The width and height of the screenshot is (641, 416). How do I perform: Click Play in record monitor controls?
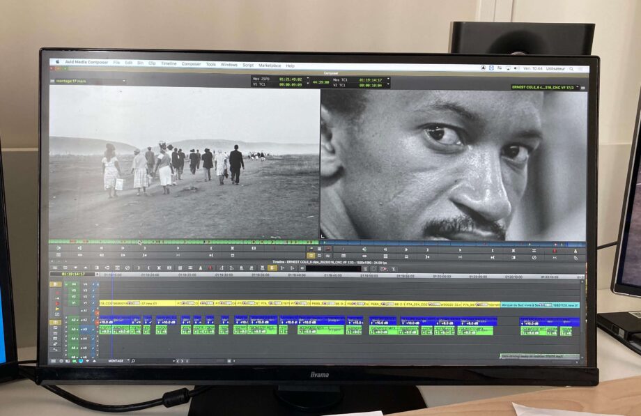pyautogui.click(x=459, y=250)
